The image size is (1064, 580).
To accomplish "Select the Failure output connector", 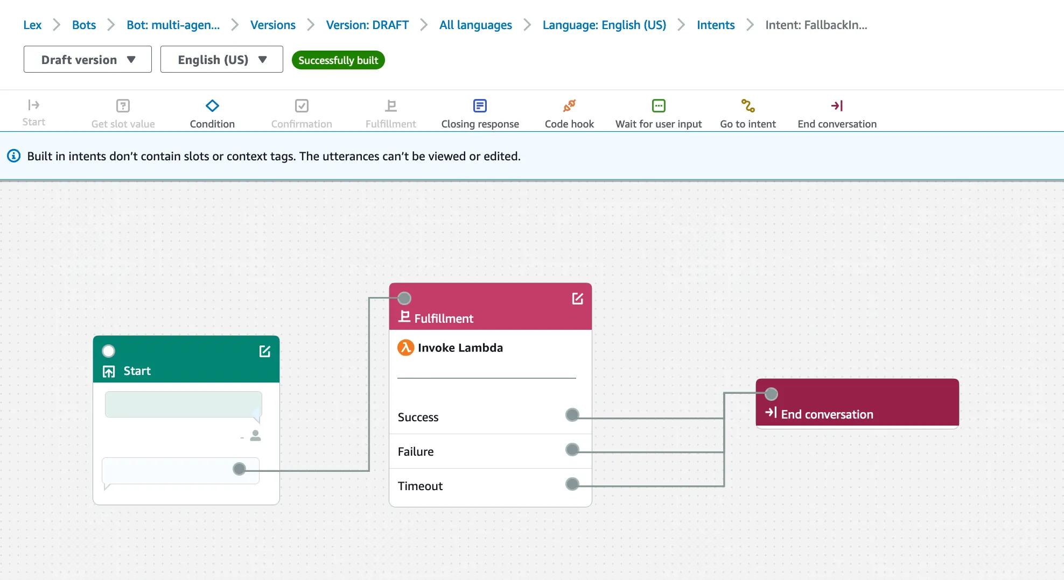I will click(572, 449).
